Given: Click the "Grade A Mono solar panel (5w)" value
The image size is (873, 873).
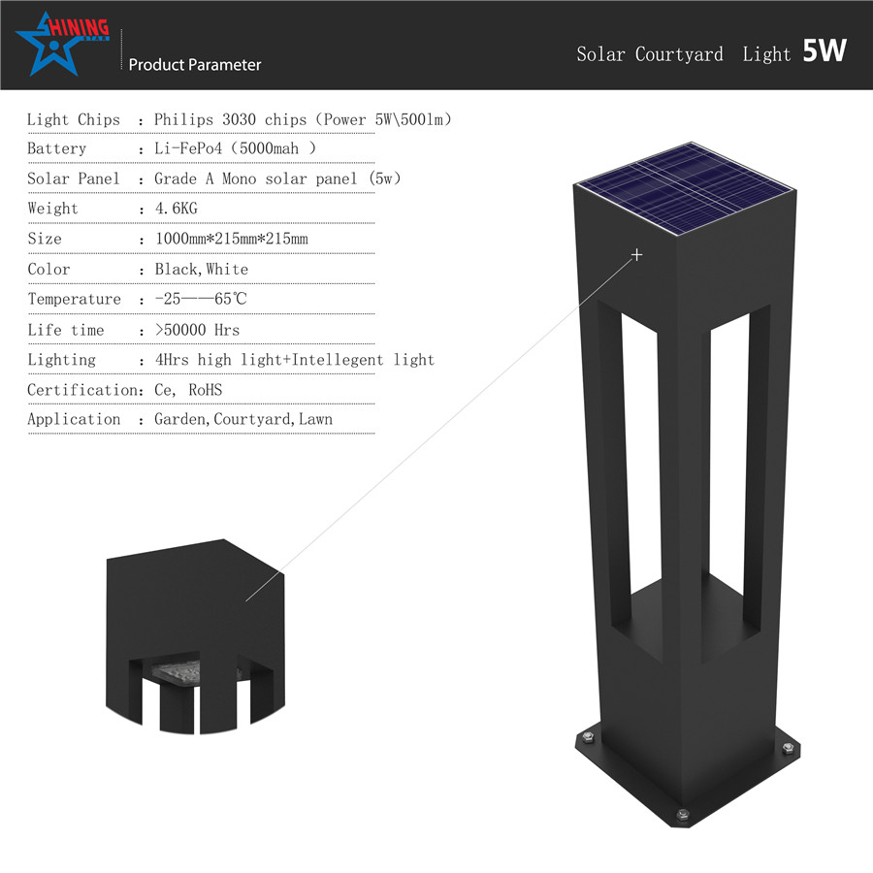Looking at the screenshot, I should (277, 178).
